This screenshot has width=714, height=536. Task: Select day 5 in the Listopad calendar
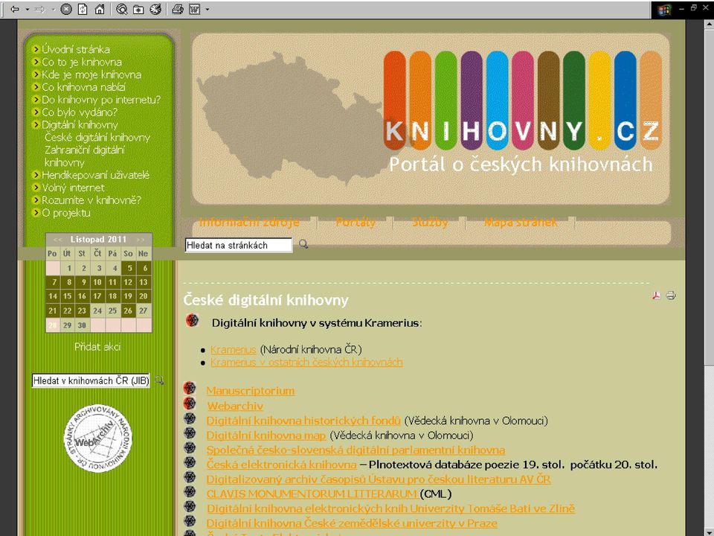129,268
